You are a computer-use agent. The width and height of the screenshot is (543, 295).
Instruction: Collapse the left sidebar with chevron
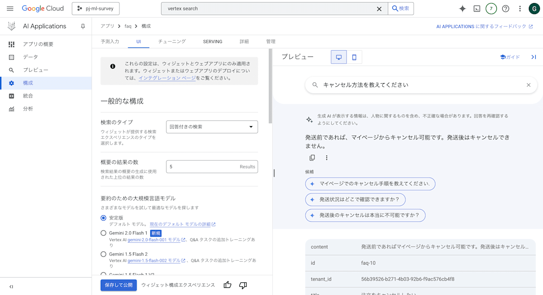point(11,286)
